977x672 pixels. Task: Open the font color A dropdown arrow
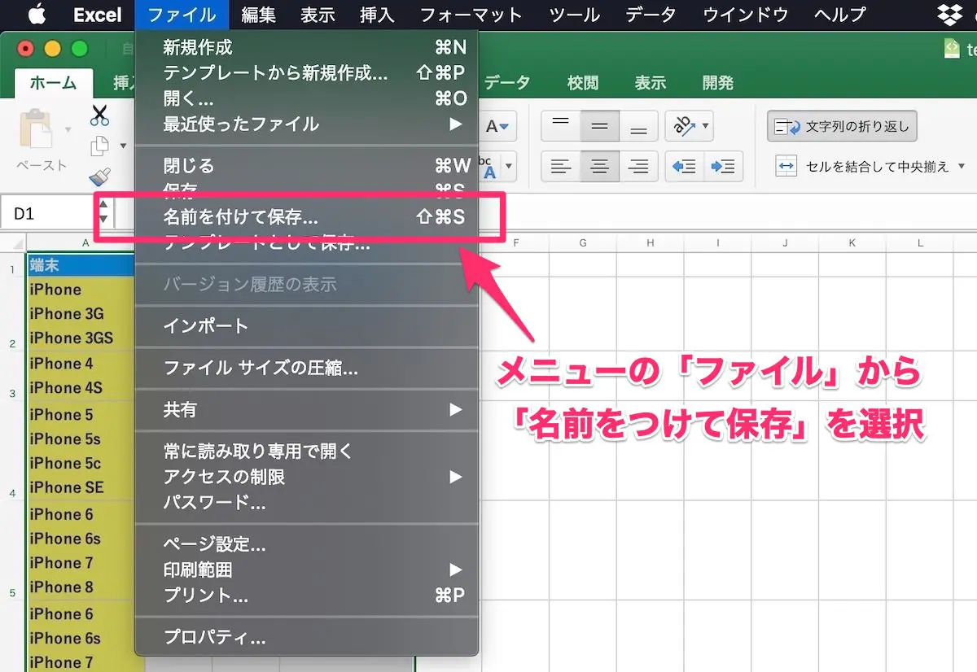(x=505, y=127)
